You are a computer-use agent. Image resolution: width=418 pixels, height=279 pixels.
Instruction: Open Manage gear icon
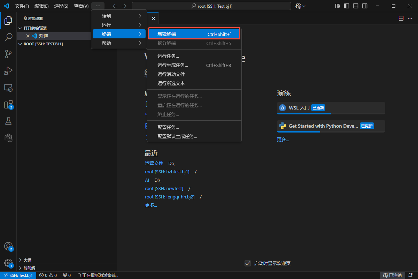(x=8, y=263)
